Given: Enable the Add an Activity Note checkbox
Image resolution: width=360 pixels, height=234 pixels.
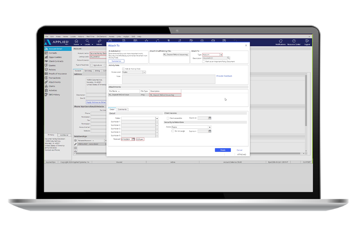Looking at the screenshot, I should 123,69.
